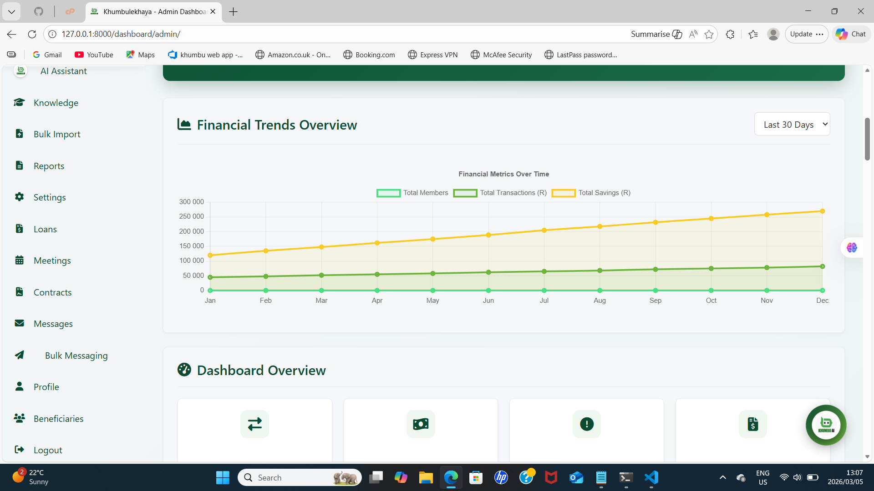
Task: Open the Knowledge section icon
Action: click(19, 102)
